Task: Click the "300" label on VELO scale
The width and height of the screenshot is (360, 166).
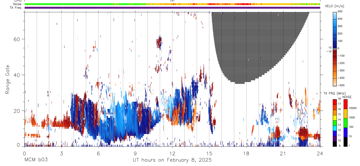Action: (340, 26)
